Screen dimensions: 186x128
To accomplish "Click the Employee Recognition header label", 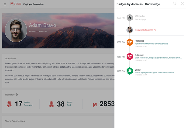I will (x=33, y=4).
